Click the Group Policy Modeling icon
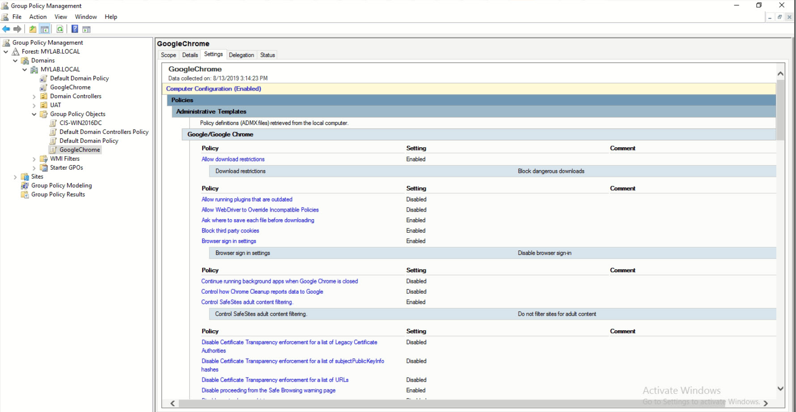The width and height of the screenshot is (796, 412). [25, 185]
